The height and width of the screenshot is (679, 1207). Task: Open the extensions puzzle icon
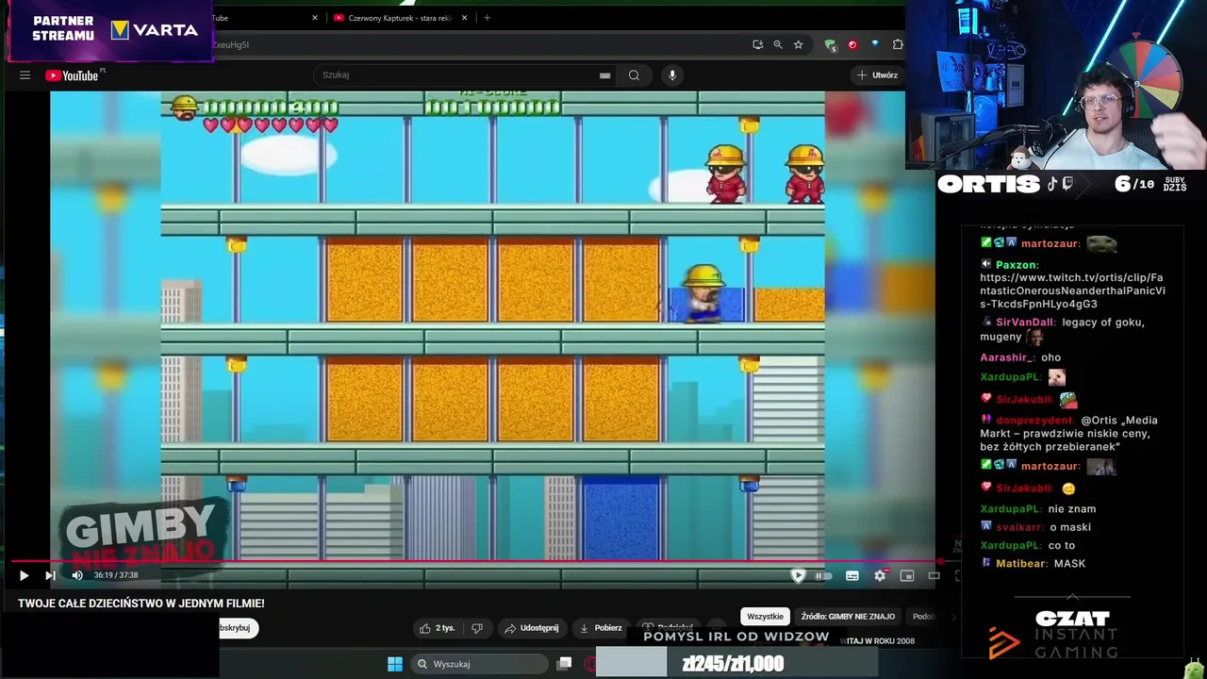[x=898, y=44]
